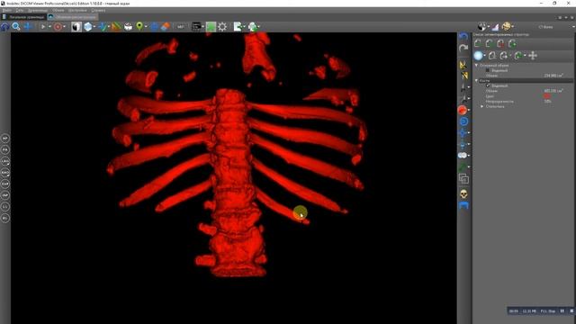The width and height of the screenshot is (576, 324).
Task: Select the red sphere segmentation tool
Action: 463,110
